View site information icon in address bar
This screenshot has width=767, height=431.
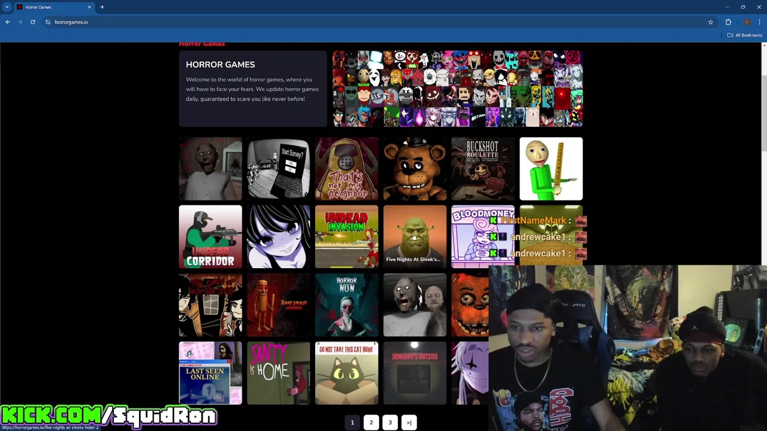(47, 22)
